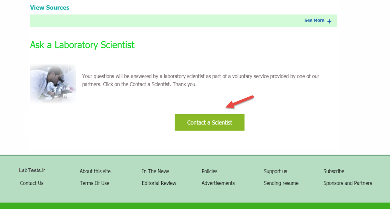Click the See More plus icon
Image resolution: width=390 pixels, height=209 pixels.
point(329,21)
